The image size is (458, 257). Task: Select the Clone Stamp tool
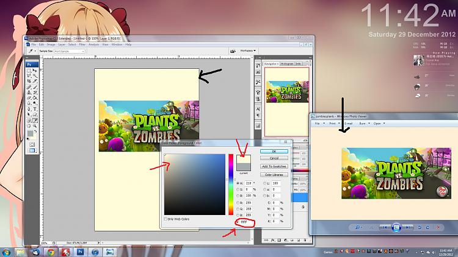coord(29,93)
